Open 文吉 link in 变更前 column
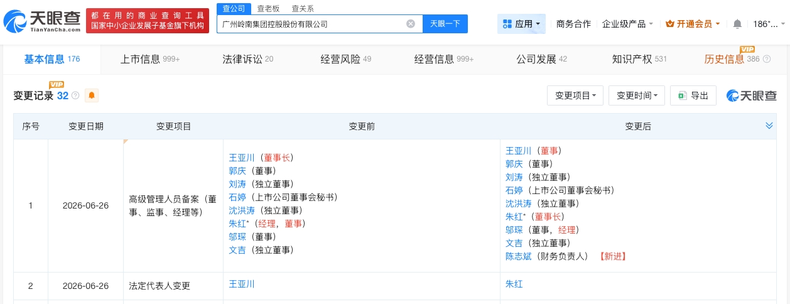Screen dimensions: 790x304 pyautogui.click(x=237, y=250)
